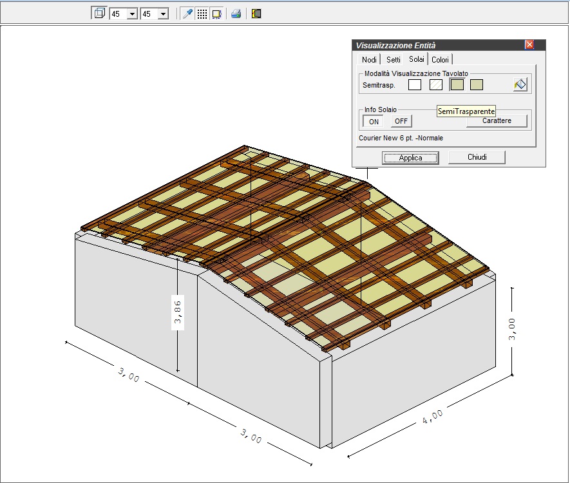Click the first angle combo box value
The height and width of the screenshot is (483, 570).
119,14
